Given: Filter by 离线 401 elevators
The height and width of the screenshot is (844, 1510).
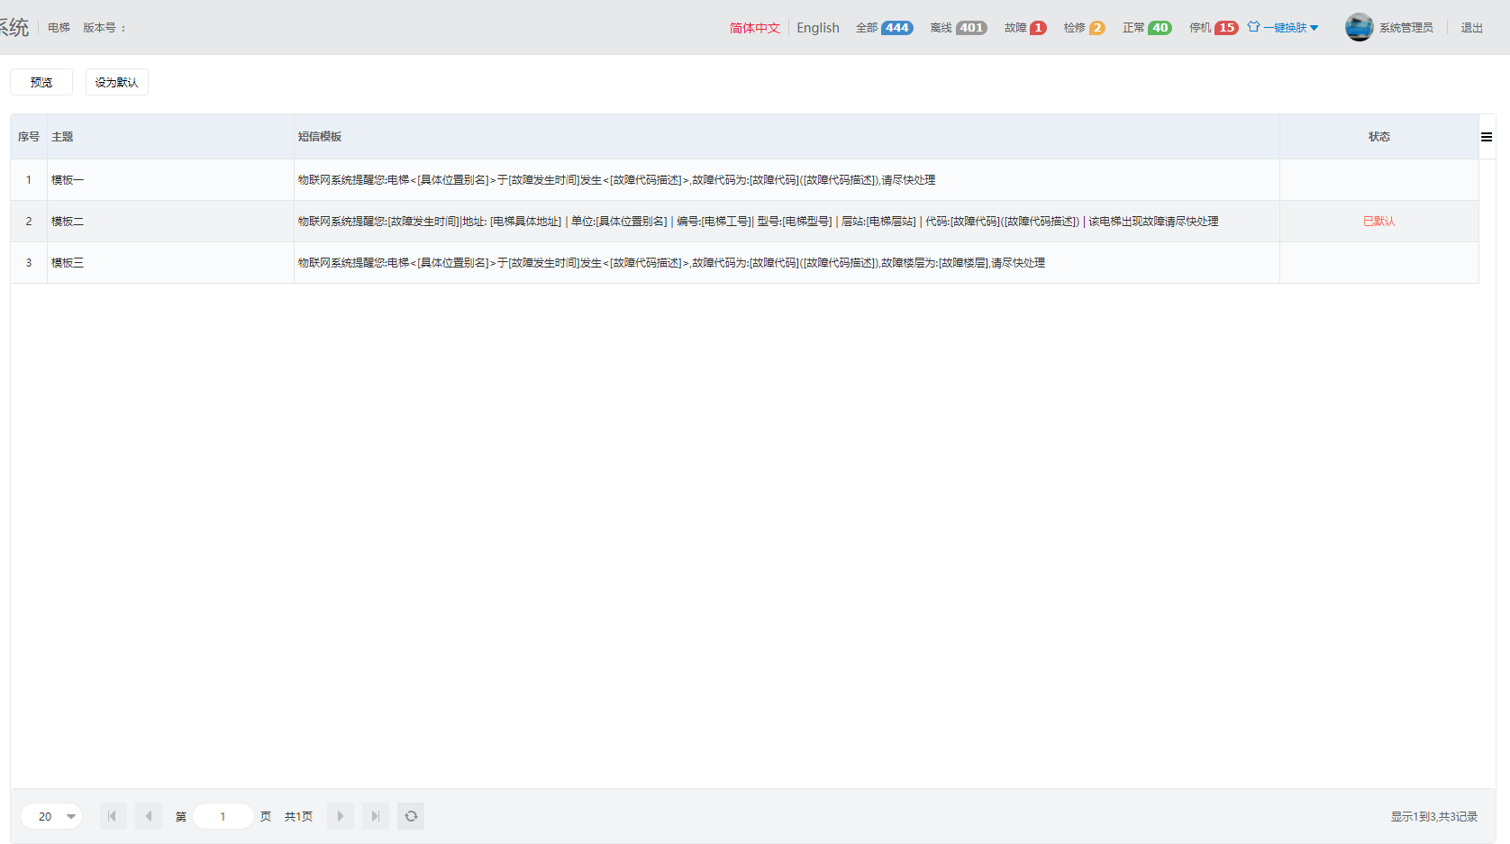Looking at the screenshot, I should click(959, 28).
